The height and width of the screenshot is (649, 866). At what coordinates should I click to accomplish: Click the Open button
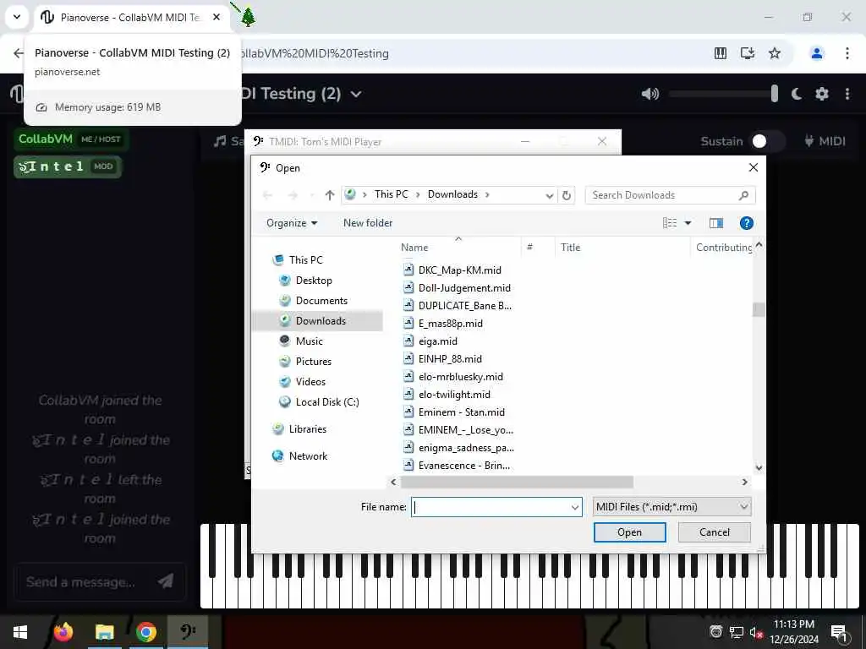(629, 532)
